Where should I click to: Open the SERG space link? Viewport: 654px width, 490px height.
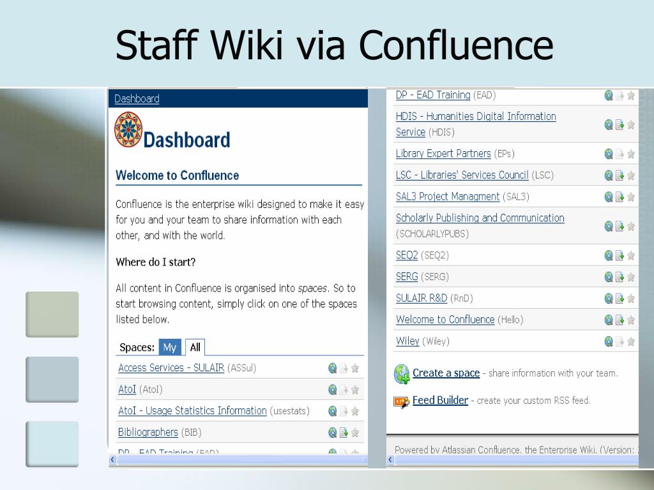point(407,277)
